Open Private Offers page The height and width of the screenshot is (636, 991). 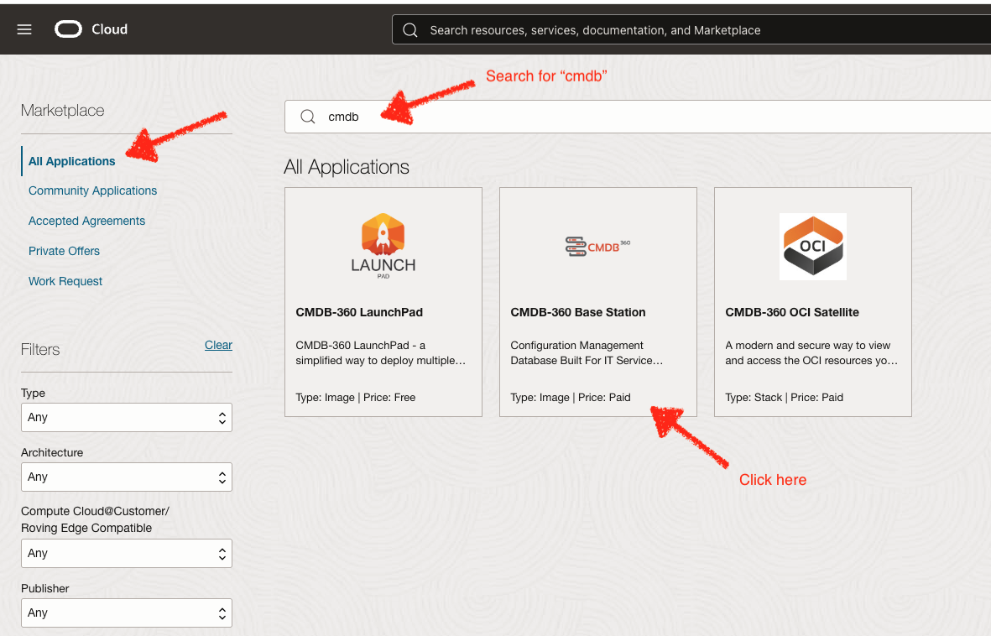tap(64, 251)
